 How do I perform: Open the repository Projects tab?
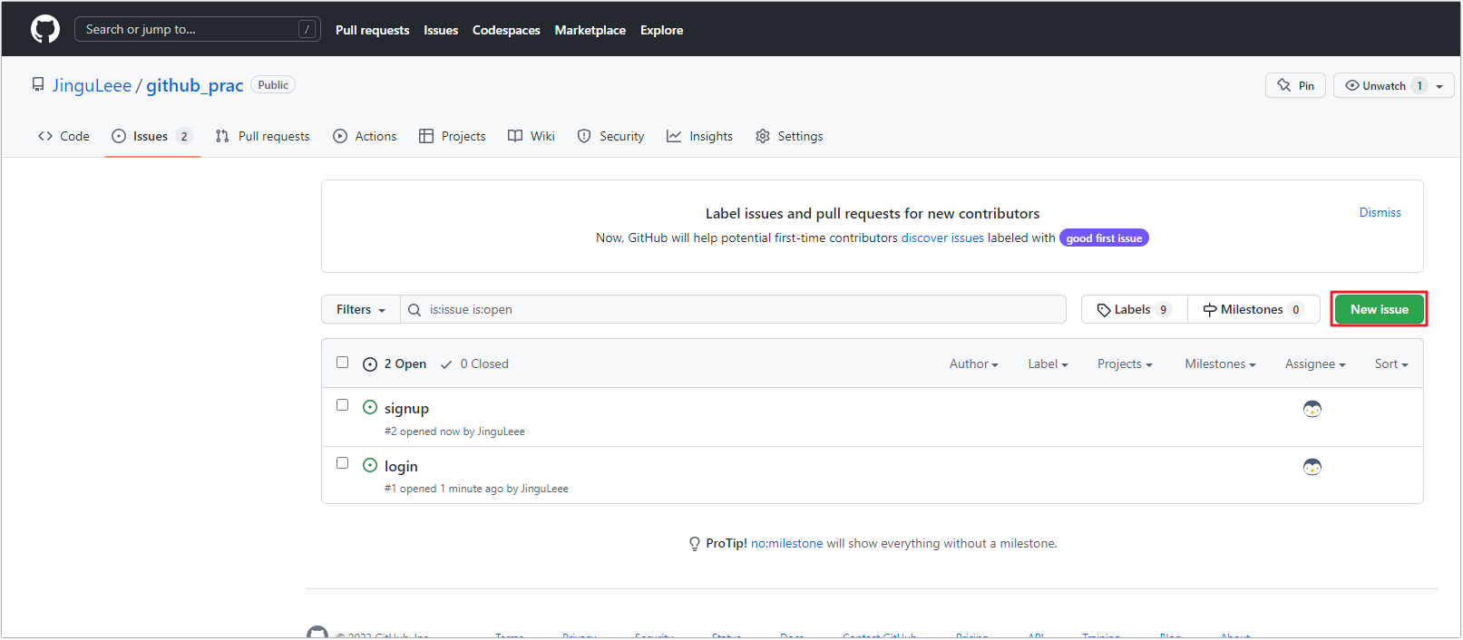[x=452, y=136]
